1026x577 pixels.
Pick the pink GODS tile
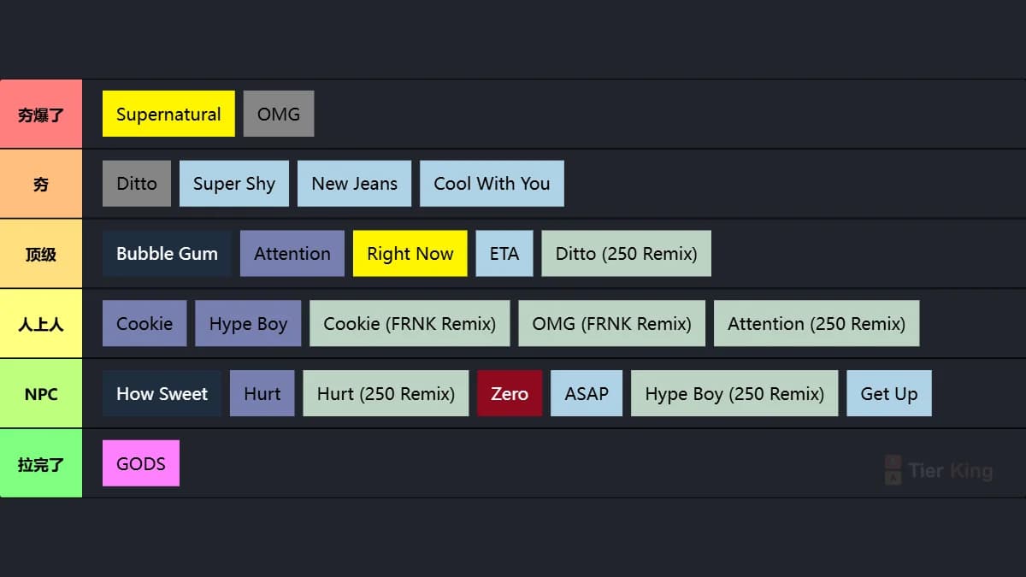click(x=141, y=464)
